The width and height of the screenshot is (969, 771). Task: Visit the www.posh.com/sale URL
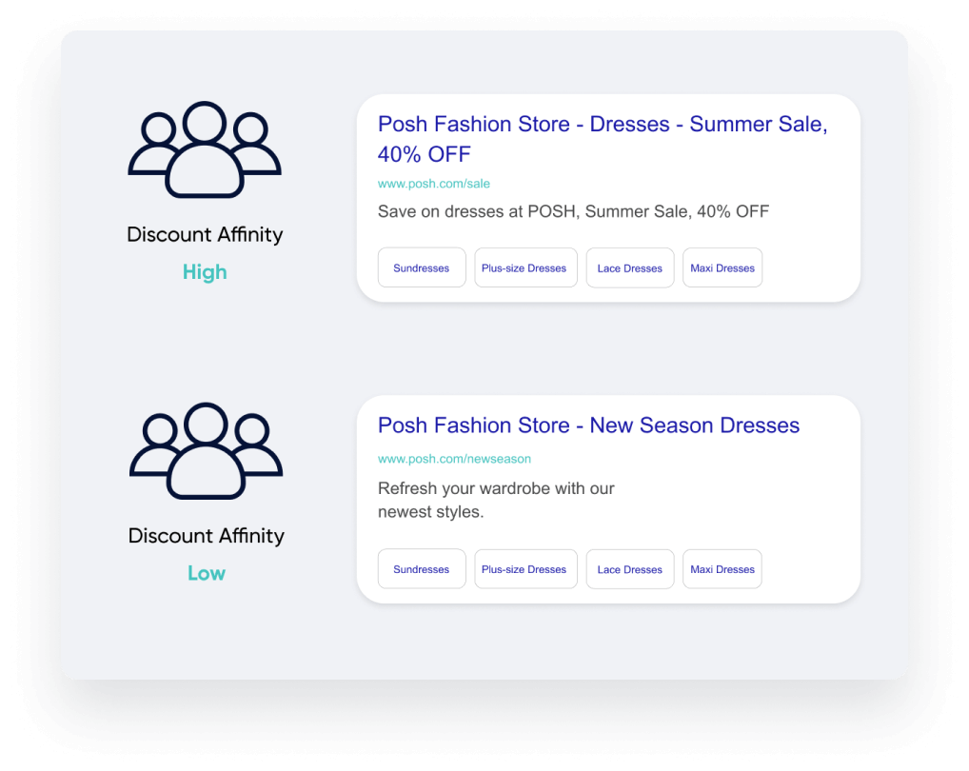(434, 184)
